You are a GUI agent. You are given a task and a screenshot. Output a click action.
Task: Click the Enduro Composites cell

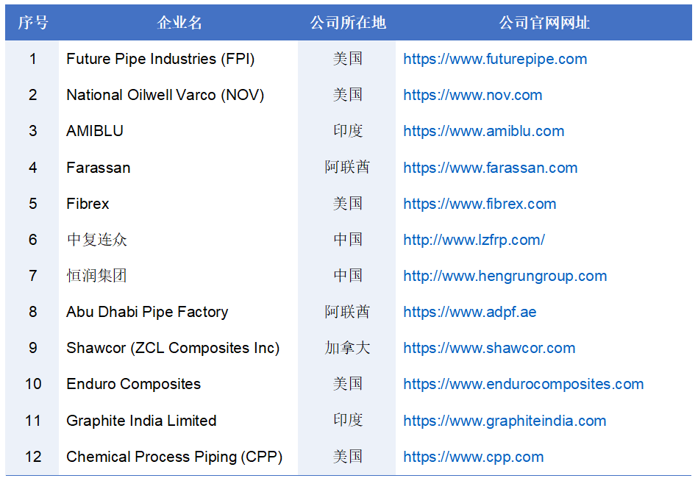[134, 384]
